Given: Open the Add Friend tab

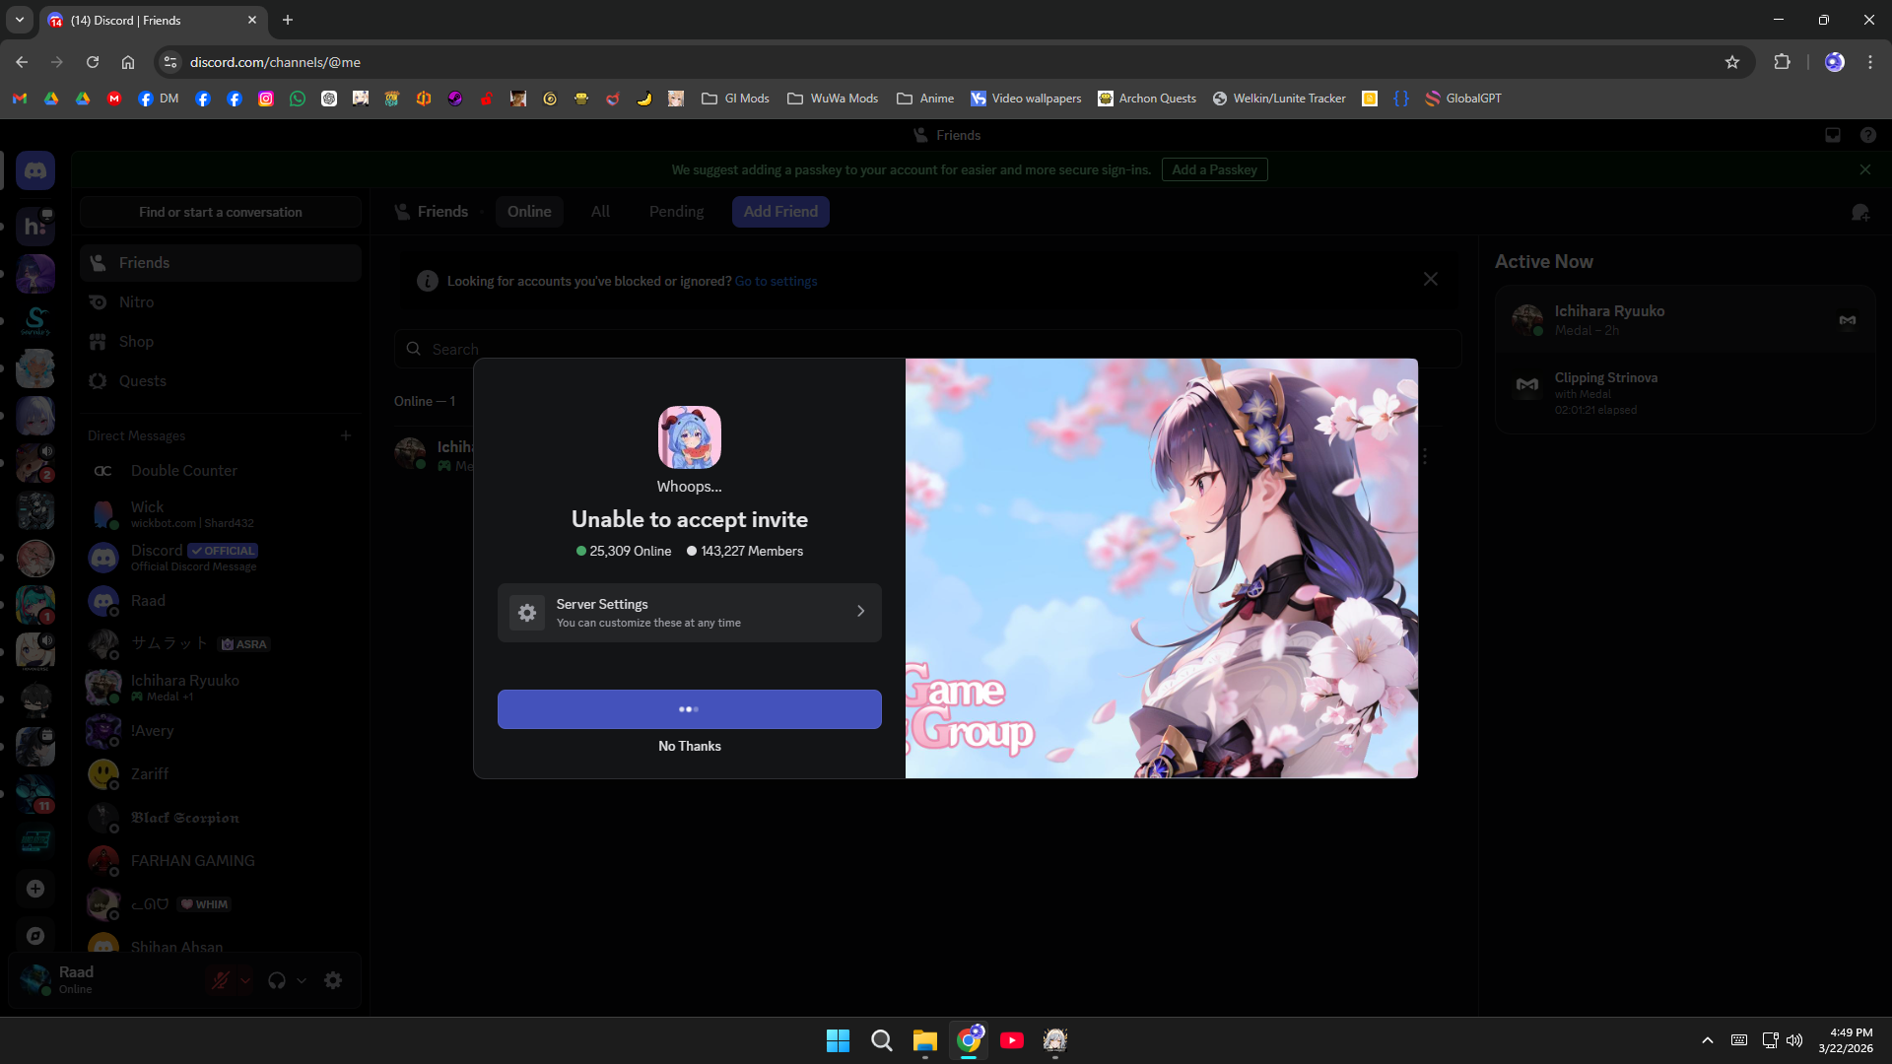Looking at the screenshot, I should coord(780,212).
